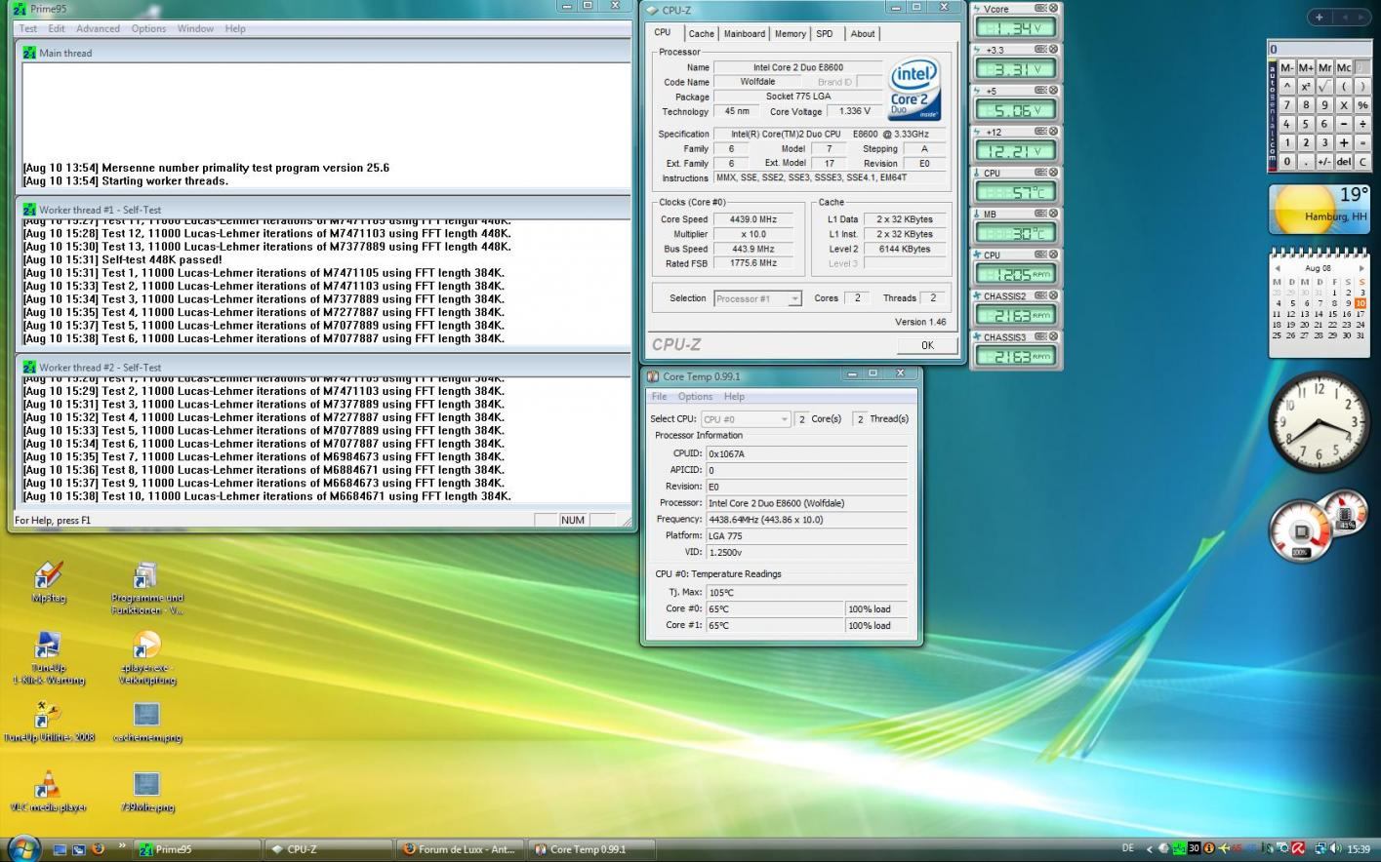This screenshot has width=1381, height=862.
Task: Click the orange info tray icon
Action: pyautogui.click(x=1209, y=848)
